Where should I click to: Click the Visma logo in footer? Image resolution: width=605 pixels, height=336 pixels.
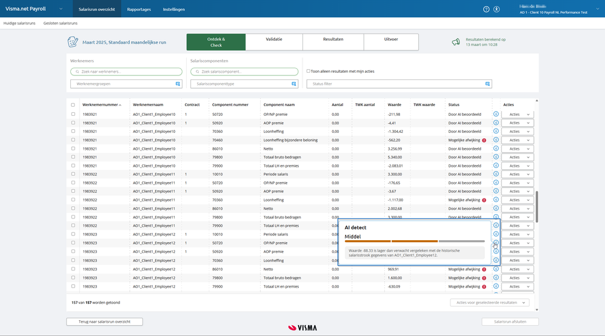(x=302, y=328)
